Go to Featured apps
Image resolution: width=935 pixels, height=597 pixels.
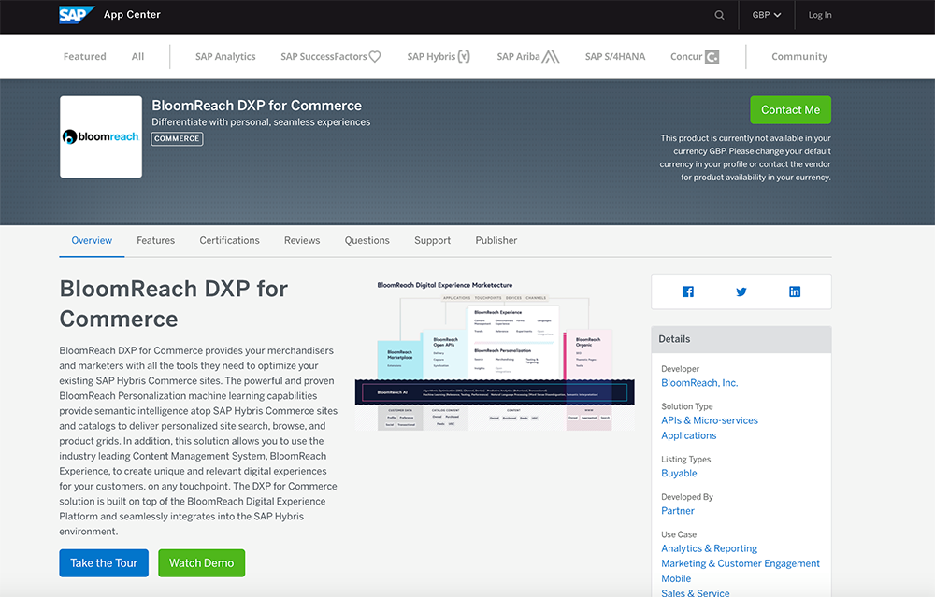point(85,57)
